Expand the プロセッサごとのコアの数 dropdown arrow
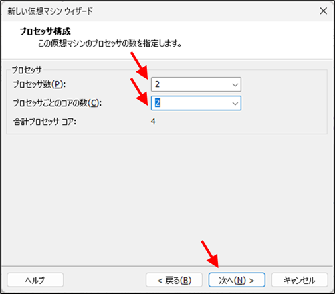 tap(235, 103)
